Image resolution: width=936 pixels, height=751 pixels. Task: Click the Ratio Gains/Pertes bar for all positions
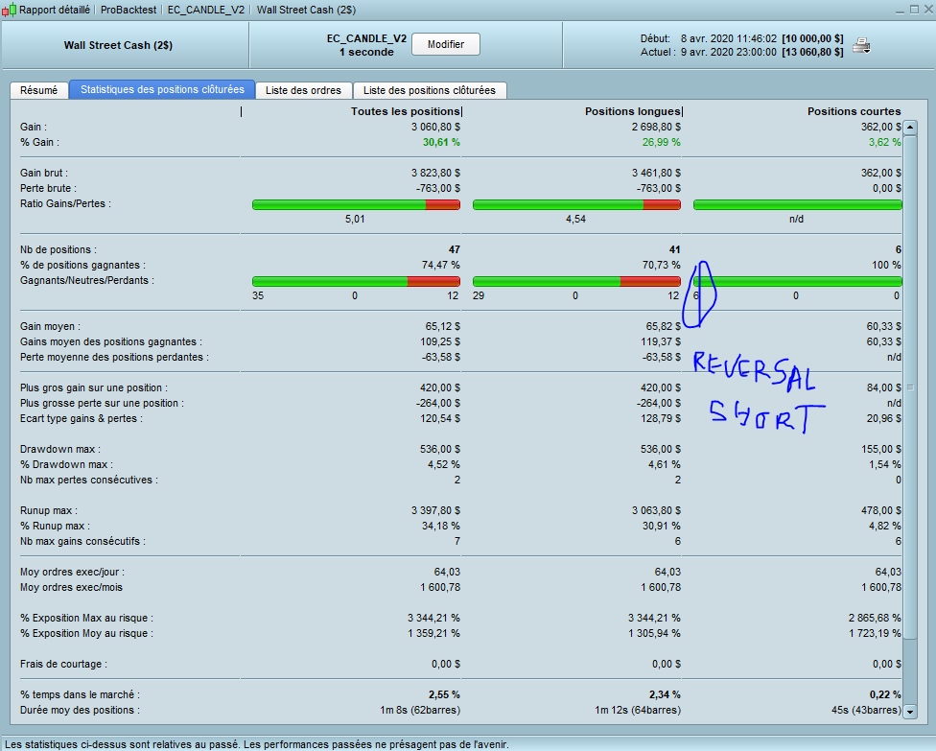(x=356, y=204)
